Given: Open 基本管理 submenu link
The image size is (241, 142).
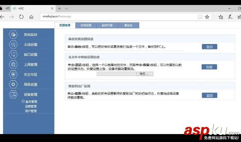Looking at the screenshot, I should click(x=31, y=101).
